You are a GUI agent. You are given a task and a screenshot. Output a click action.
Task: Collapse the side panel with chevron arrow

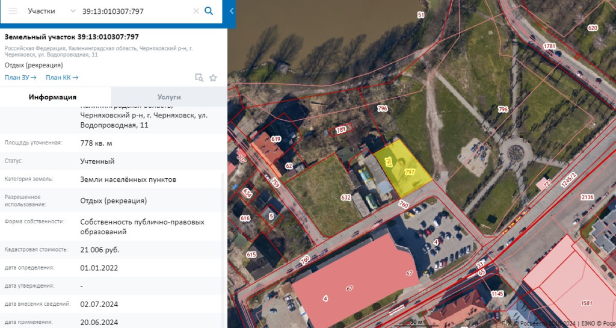click(232, 11)
